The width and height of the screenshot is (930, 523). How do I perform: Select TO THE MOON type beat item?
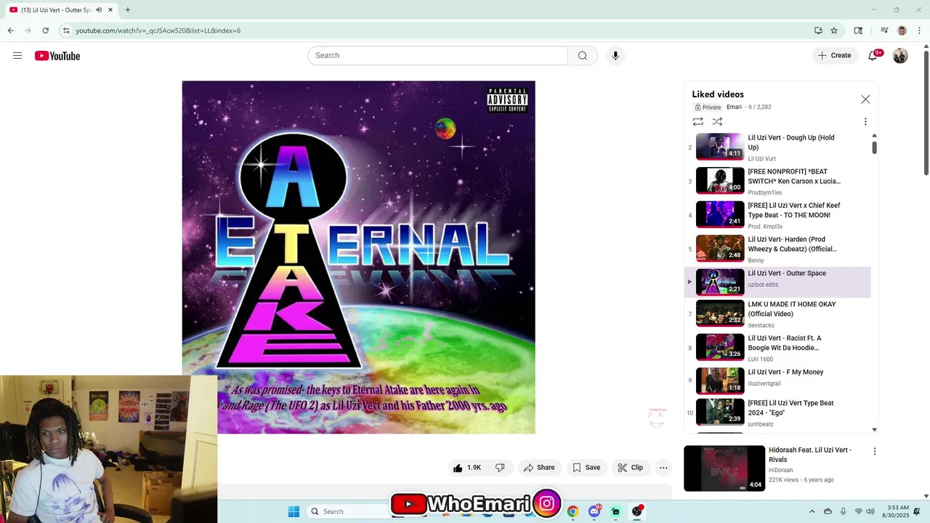point(777,215)
